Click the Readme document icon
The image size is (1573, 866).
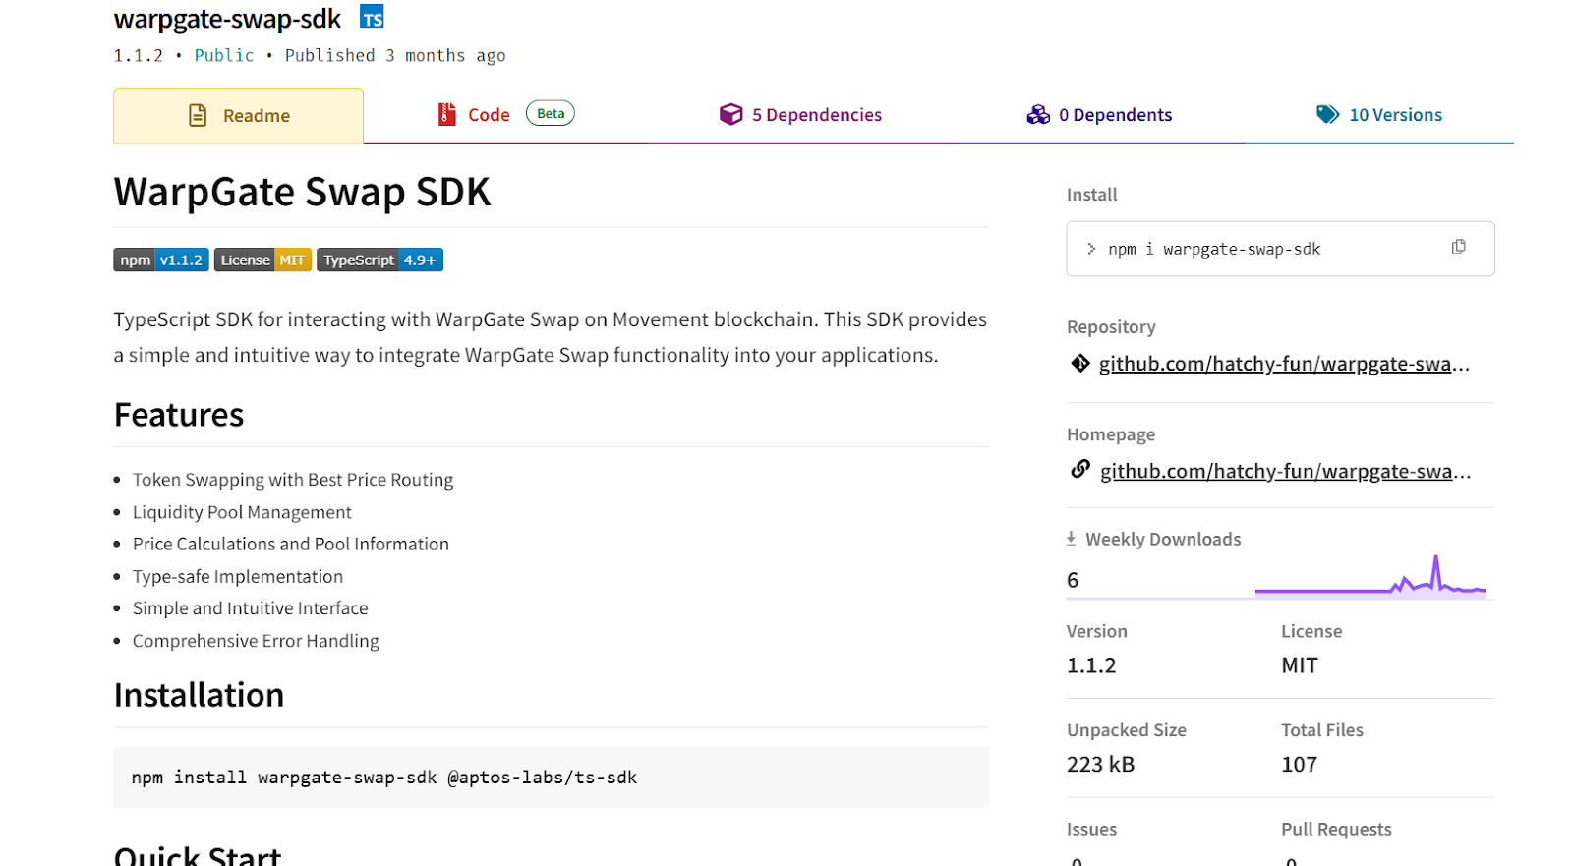point(198,116)
